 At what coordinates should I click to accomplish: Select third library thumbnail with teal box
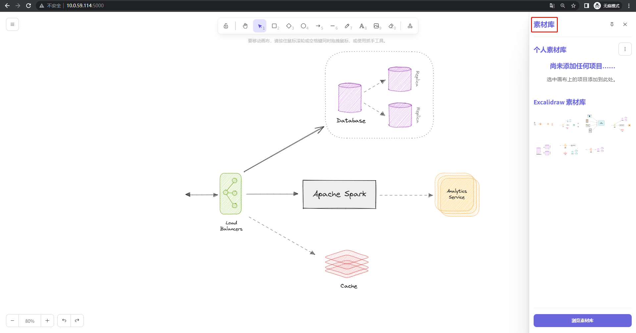[595, 124]
